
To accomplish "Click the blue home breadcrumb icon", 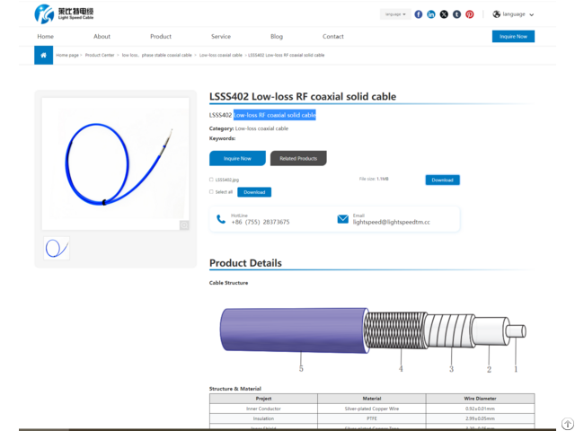I will point(43,55).
